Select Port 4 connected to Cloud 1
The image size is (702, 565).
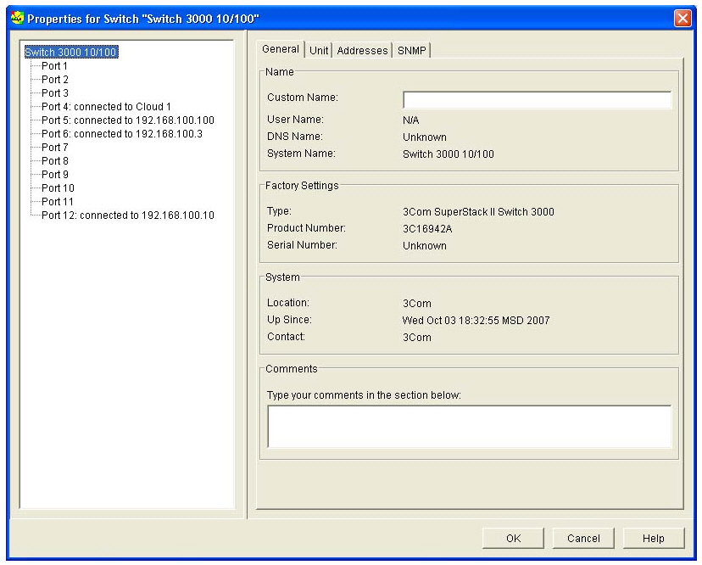(x=106, y=107)
